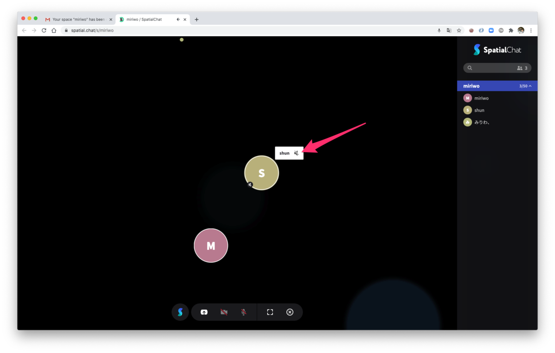Select shun's avatar circle with letter S
Viewport: 555px width, 353px height.
pyautogui.click(x=262, y=173)
